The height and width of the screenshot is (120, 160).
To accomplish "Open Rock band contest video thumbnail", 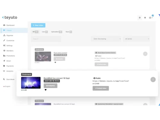I will (x=43, y=56).
